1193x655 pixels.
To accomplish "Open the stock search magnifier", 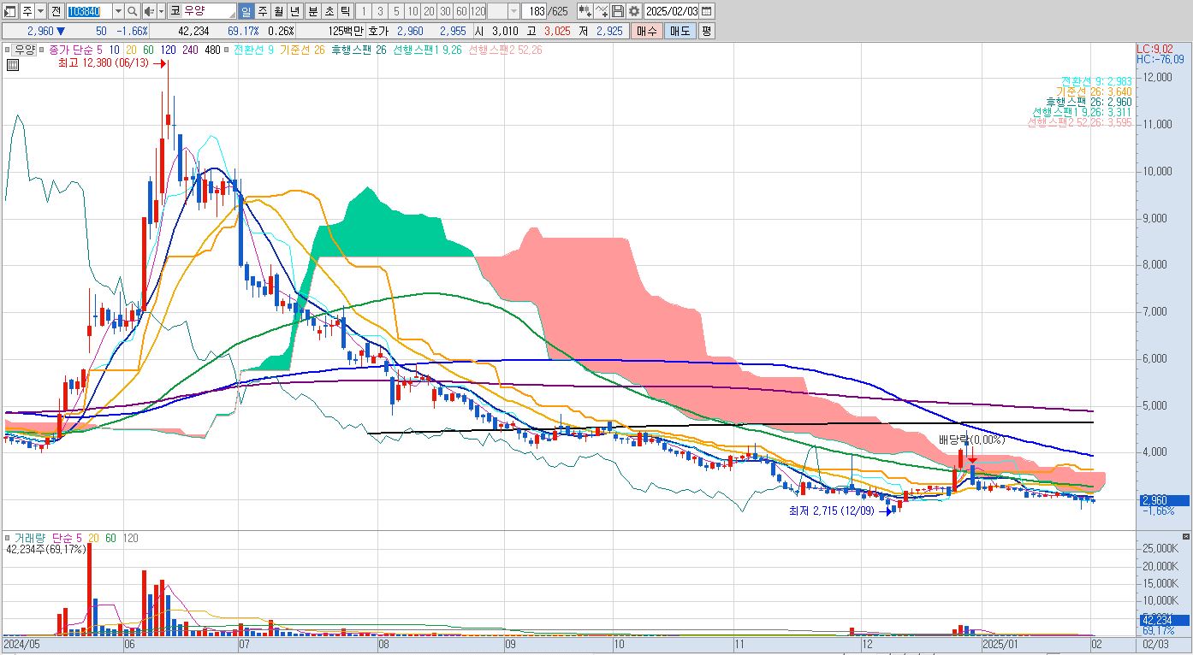I will [x=133, y=11].
